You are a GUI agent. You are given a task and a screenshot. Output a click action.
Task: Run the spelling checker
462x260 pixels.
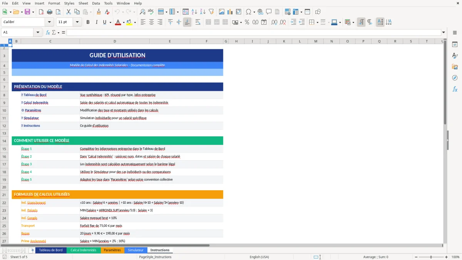(151, 12)
